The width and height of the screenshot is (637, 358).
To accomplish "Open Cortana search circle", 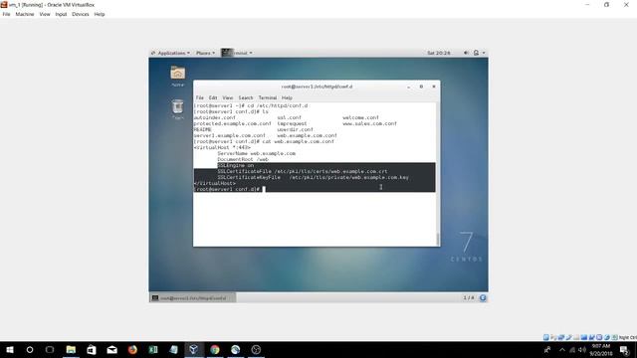I will coord(30,349).
